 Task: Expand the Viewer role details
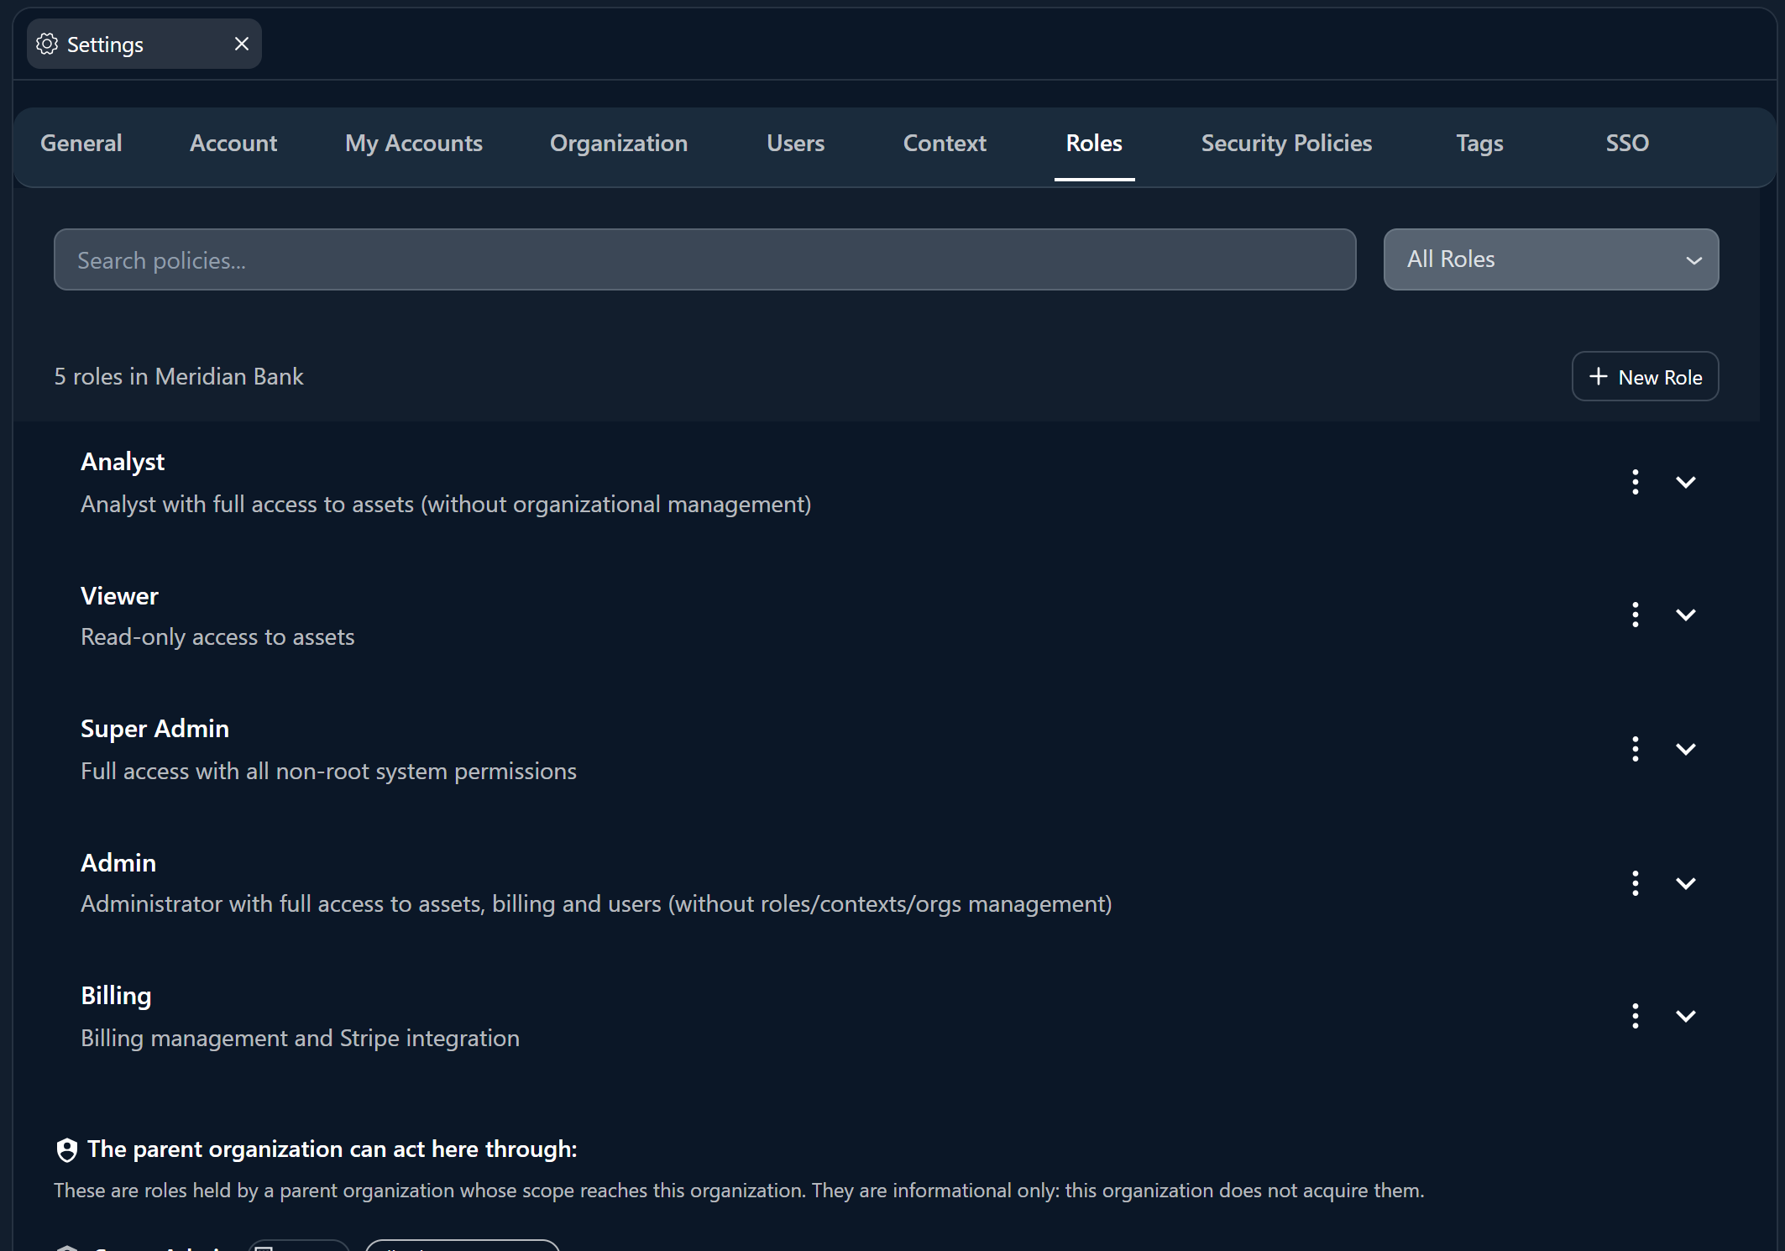point(1685,615)
